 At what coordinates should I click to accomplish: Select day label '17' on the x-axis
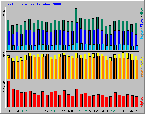pos(76,111)
